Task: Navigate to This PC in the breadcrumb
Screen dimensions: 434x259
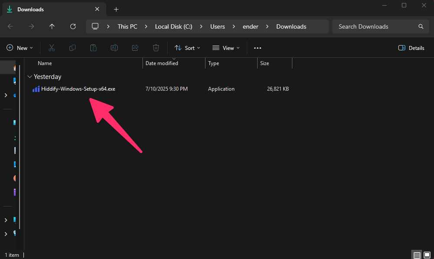Action: pyautogui.click(x=127, y=26)
